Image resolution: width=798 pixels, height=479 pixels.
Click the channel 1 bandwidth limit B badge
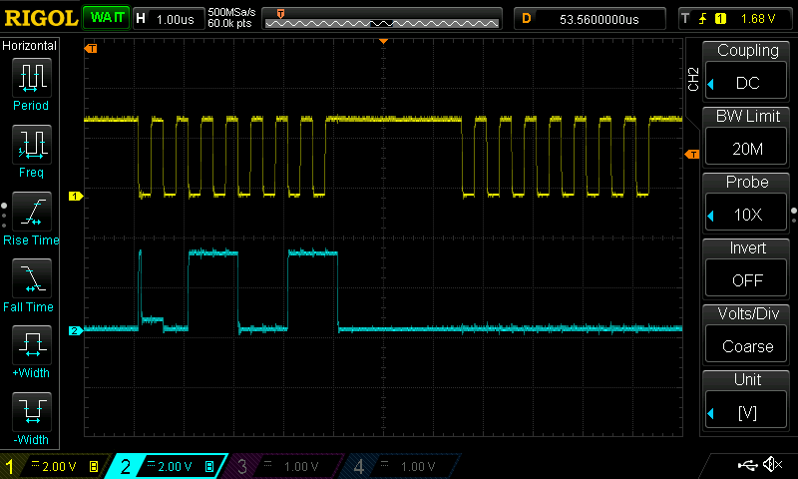click(94, 466)
